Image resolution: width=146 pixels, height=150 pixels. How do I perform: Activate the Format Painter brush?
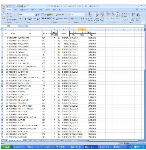tap(12, 20)
